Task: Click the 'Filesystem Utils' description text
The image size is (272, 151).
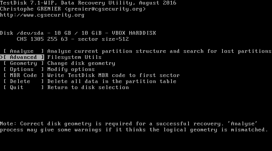Action: 74,57
